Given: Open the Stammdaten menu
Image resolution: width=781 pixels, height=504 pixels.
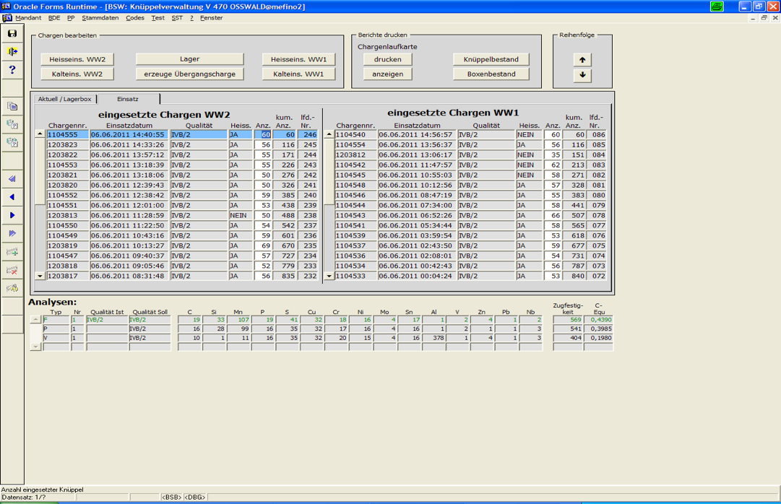Looking at the screenshot, I should [100, 18].
